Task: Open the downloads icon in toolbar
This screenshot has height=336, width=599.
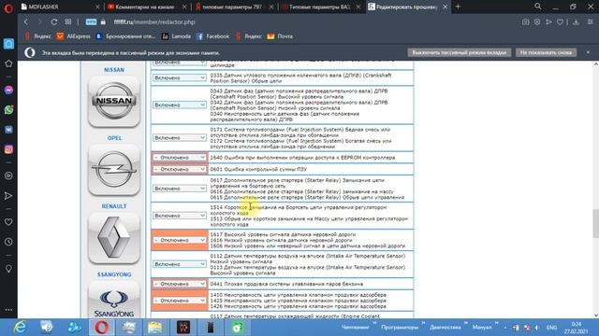Action: pyautogui.click(x=576, y=22)
